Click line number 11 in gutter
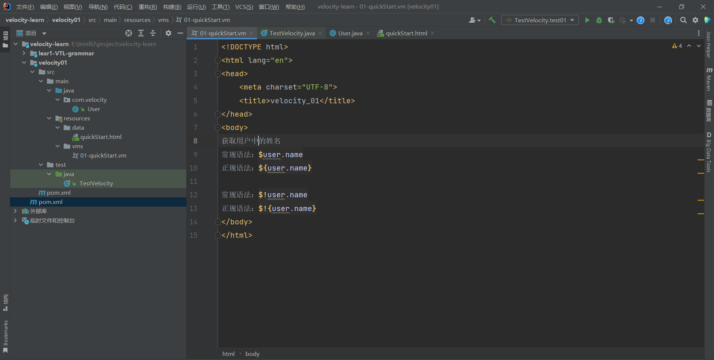 click(193, 181)
